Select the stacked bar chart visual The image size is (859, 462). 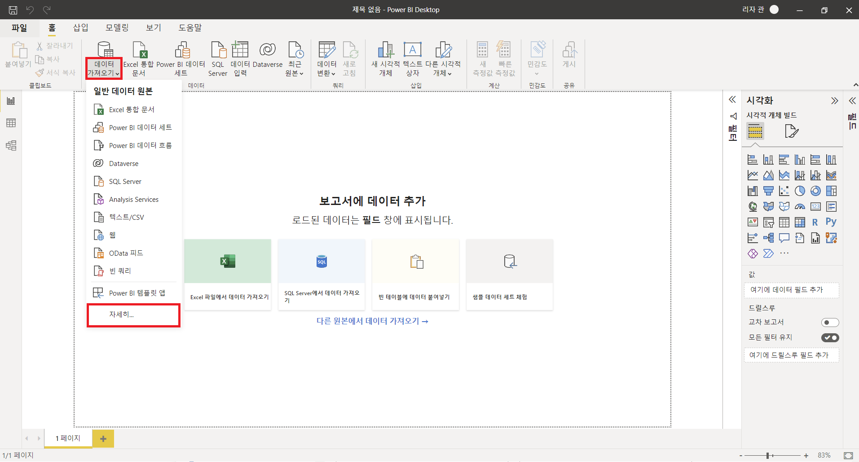[x=753, y=160]
